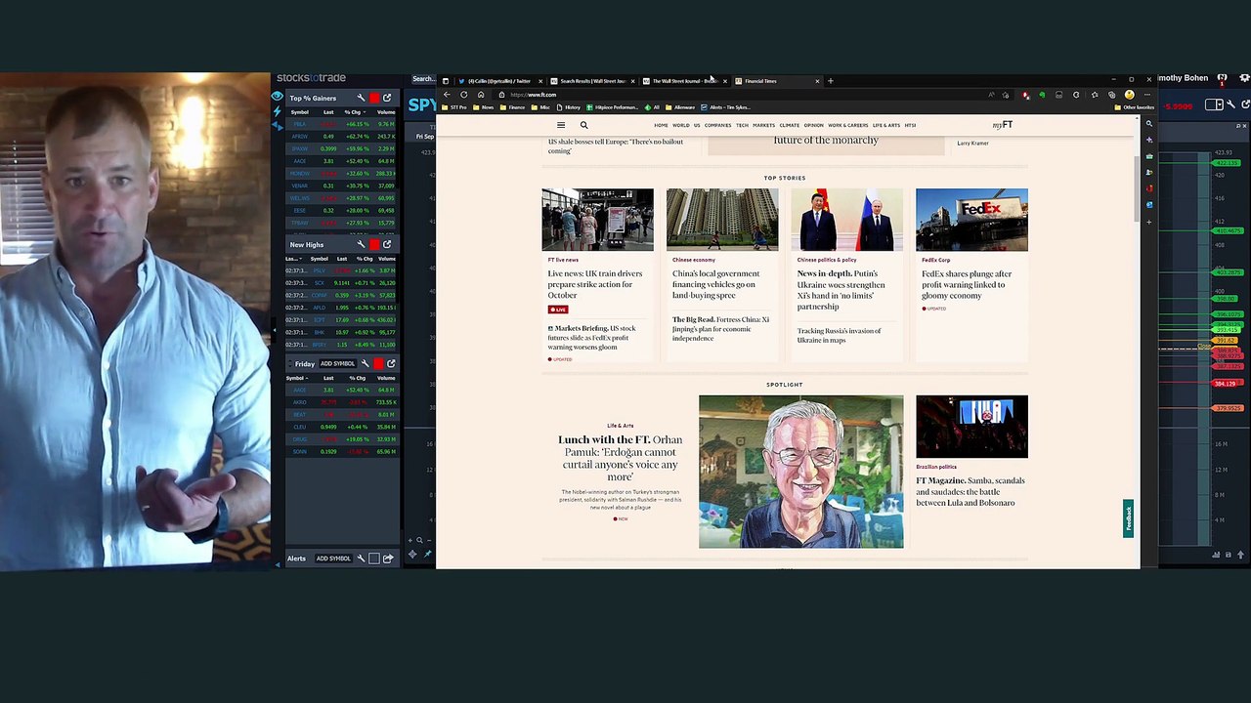Open the FT hamburger menu
This screenshot has width=1251, height=703.
[x=561, y=125]
